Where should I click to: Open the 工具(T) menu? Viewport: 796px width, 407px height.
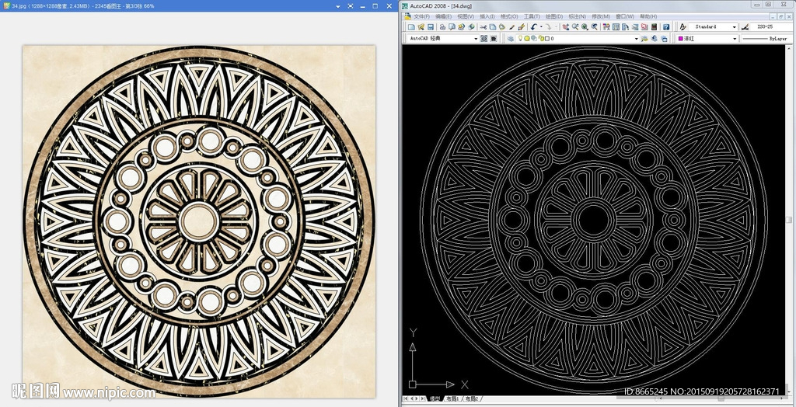click(x=532, y=16)
